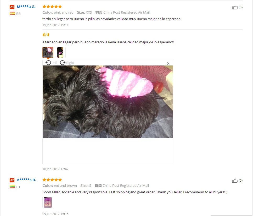Click the helpful count (0) on the second review
Screen dimensions: 253x216
241,181
